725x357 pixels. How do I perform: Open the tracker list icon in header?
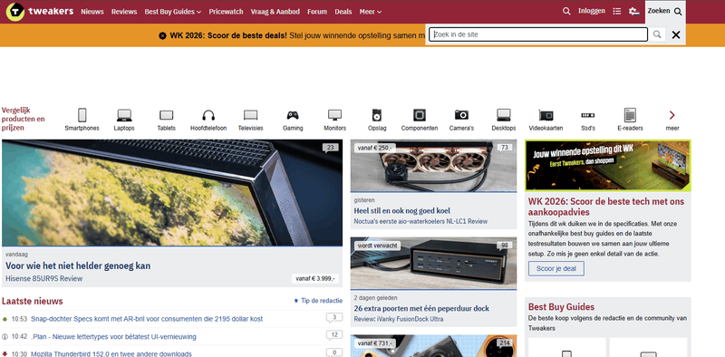pyautogui.click(x=617, y=12)
